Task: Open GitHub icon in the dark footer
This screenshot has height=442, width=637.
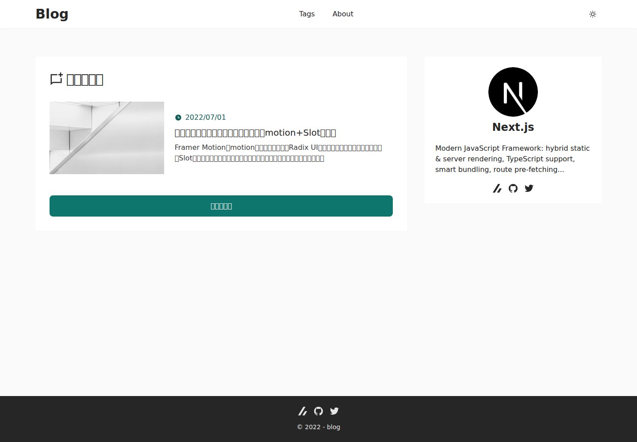Action: pyautogui.click(x=318, y=411)
